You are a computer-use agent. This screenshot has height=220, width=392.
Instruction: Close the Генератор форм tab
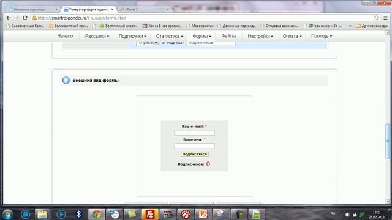click(x=112, y=10)
